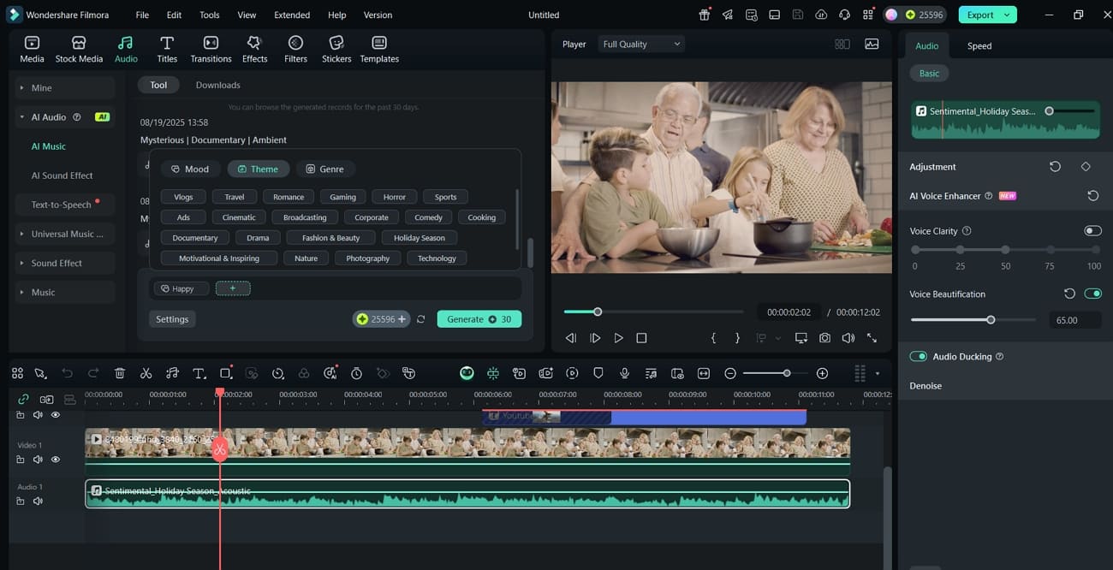Select the Genre tab
The height and width of the screenshot is (570, 1113).
tap(324, 169)
